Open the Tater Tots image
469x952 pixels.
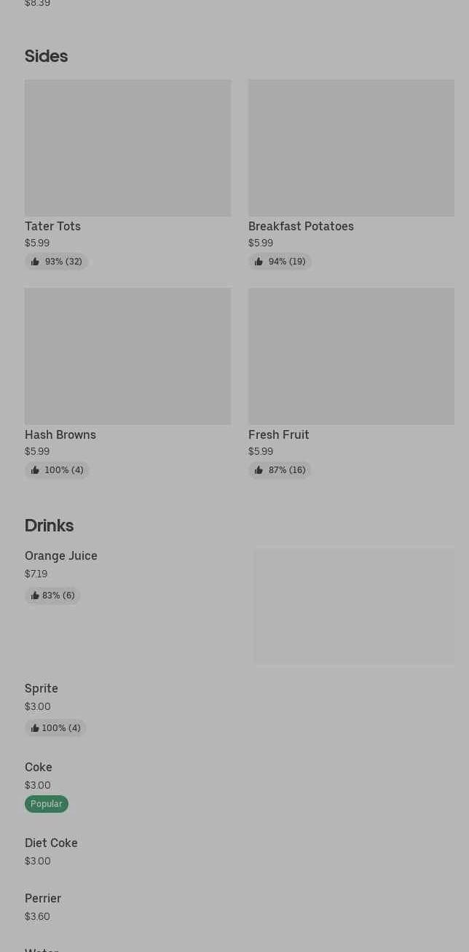(127, 148)
